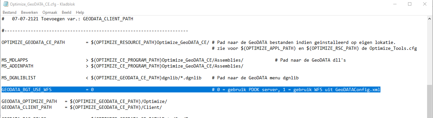The width and height of the screenshot is (433, 118).
Task: Click the comment about Optimize_Tools.cfg
Action: [x=314, y=48]
